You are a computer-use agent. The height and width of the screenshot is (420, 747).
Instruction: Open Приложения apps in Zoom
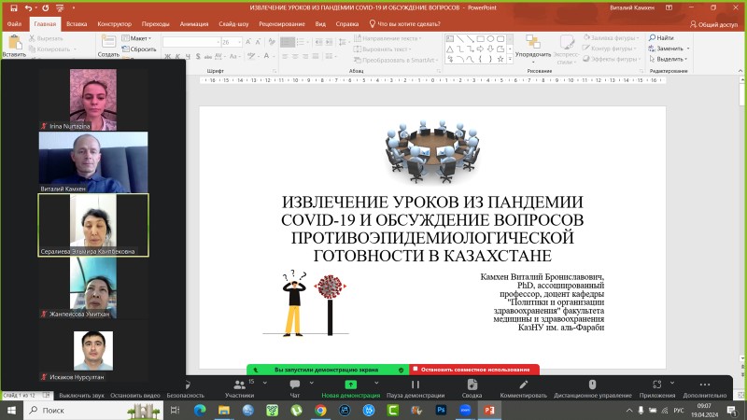click(x=657, y=388)
